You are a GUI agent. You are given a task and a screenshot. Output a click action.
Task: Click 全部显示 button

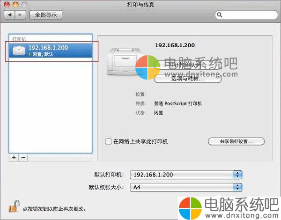click(x=46, y=15)
